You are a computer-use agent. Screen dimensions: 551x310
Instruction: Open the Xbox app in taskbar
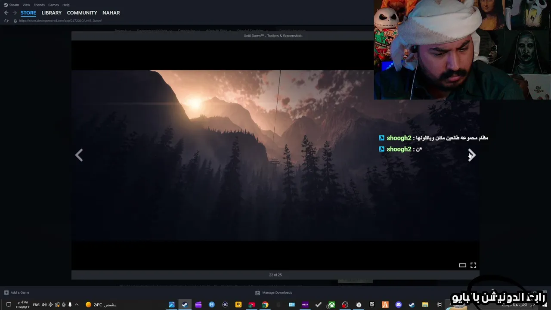332,304
